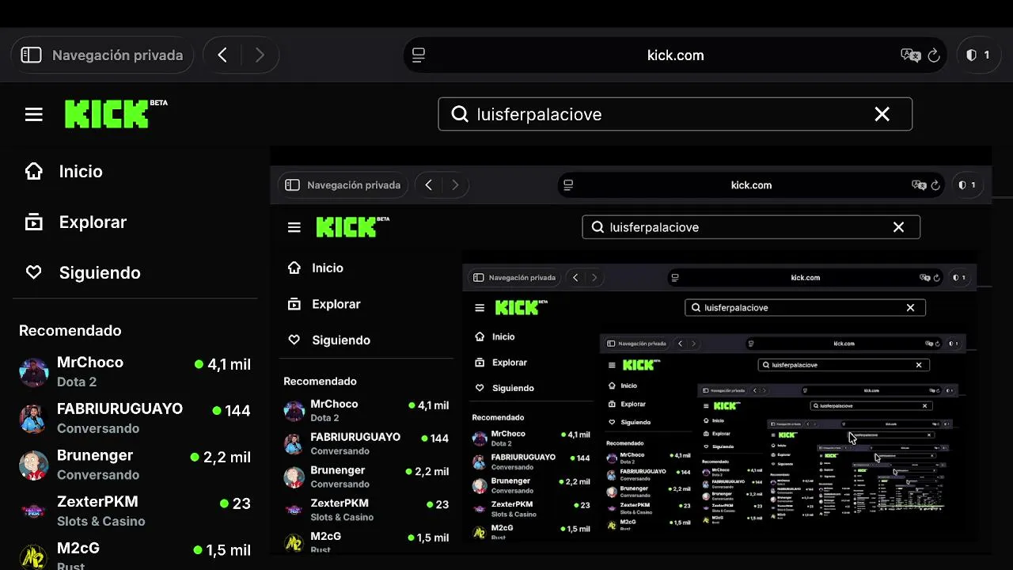Clear the search in the second nested copy

(910, 308)
